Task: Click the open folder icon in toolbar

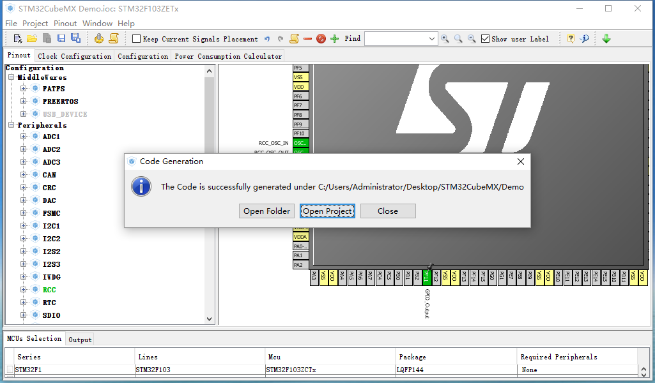Action: [x=32, y=39]
